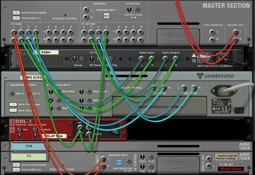The height and width of the screenshot is (175, 255).
Task: Toggle Show Programmer in Master Section
Action: pyautogui.click(x=16, y=13)
